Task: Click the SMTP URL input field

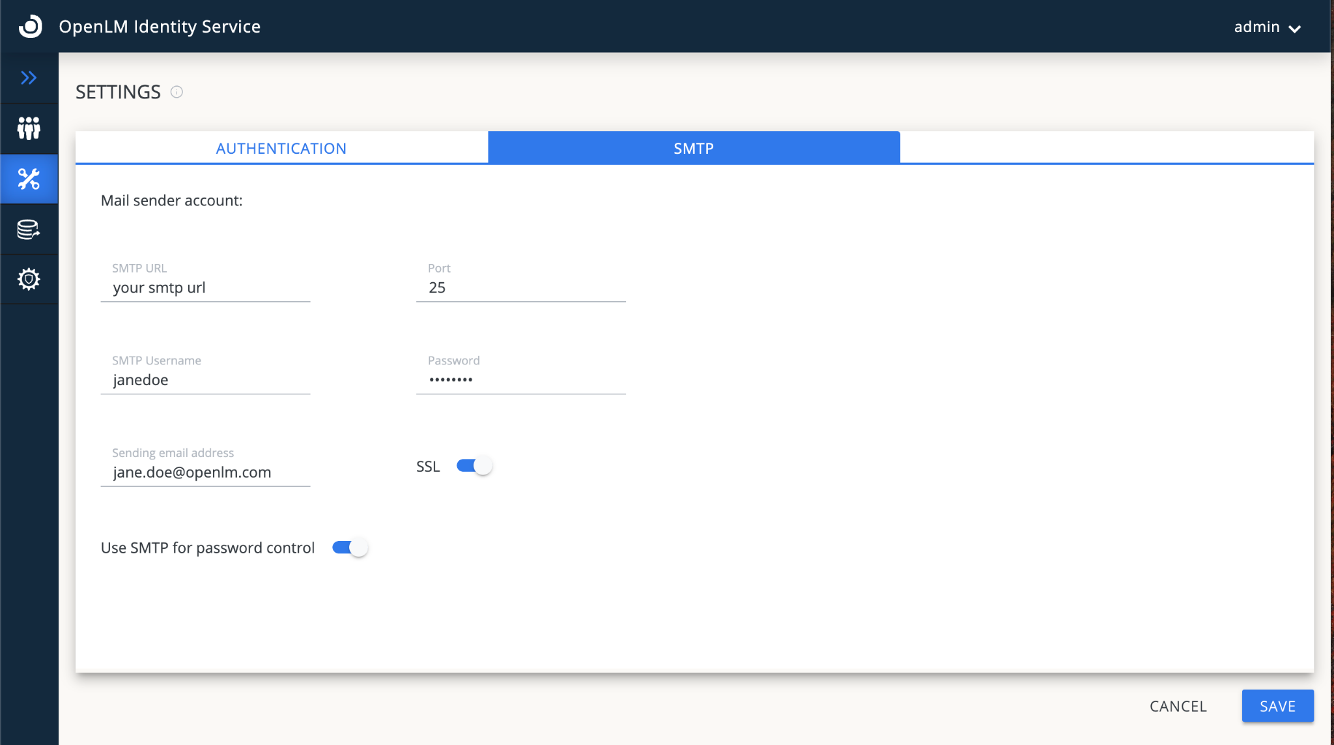Action: pyautogui.click(x=205, y=287)
